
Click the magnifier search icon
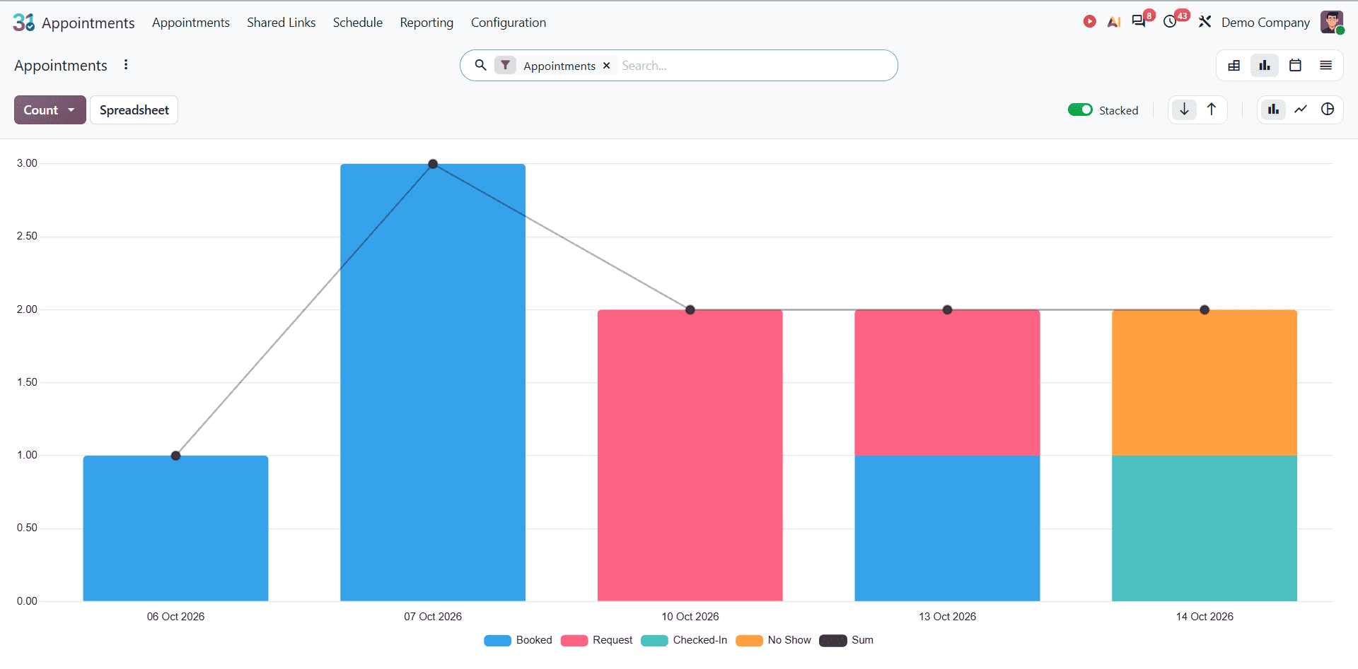(x=480, y=65)
